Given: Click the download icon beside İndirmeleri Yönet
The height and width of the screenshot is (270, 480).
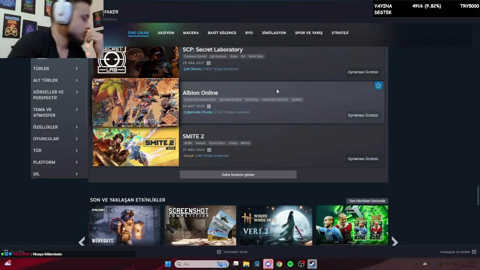Looking at the screenshot, I should 219,252.
